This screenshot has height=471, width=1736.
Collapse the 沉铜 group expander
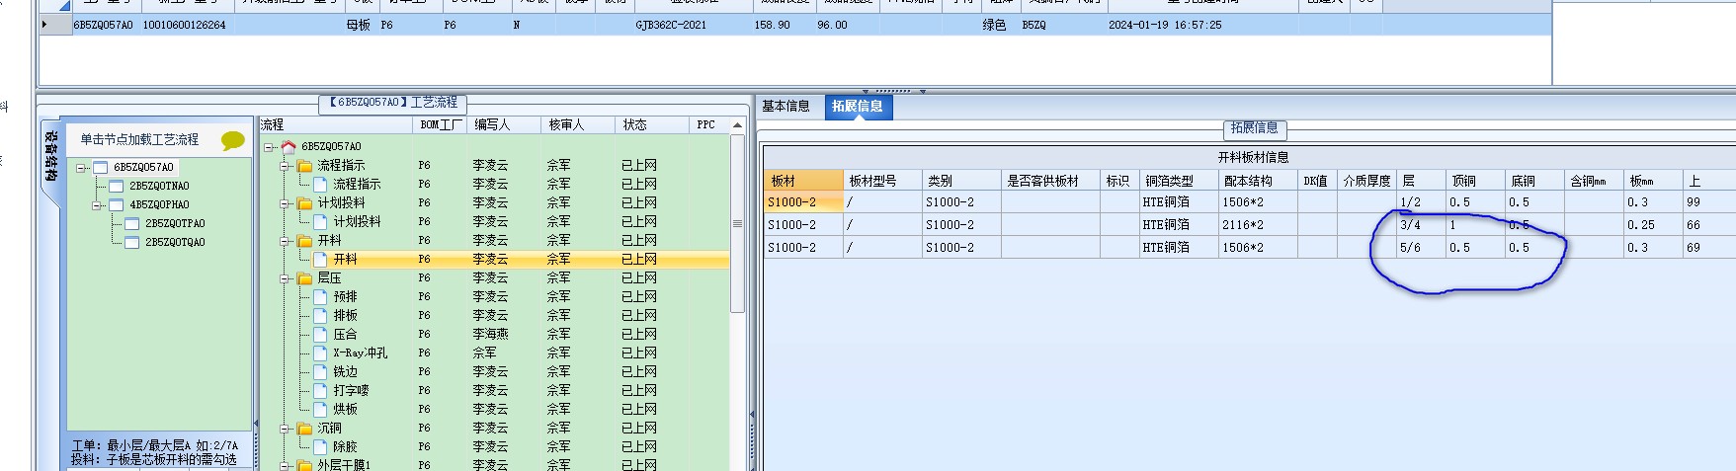pos(286,429)
